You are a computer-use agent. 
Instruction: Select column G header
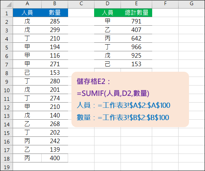pos(192,4)
